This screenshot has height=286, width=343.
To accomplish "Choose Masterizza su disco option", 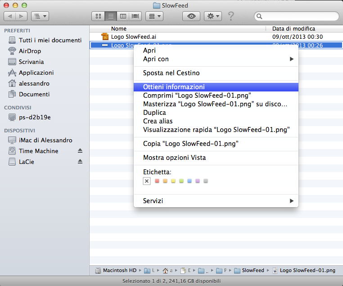I will [x=216, y=104].
